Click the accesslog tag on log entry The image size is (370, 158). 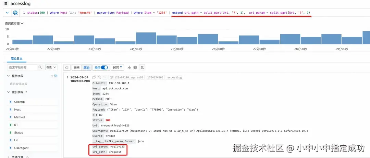(x=175, y=77)
